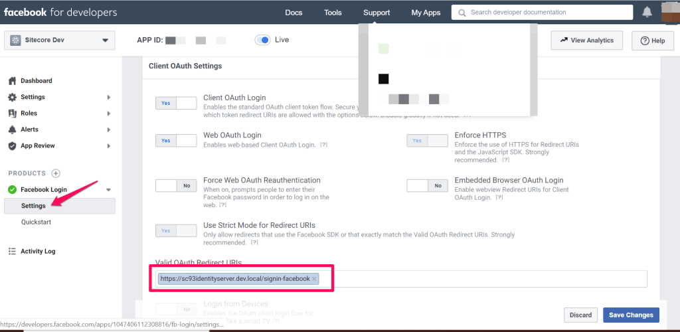Toggle Client OAuth Login switch
This screenshot has width=680, height=332.
[x=176, y=103]
